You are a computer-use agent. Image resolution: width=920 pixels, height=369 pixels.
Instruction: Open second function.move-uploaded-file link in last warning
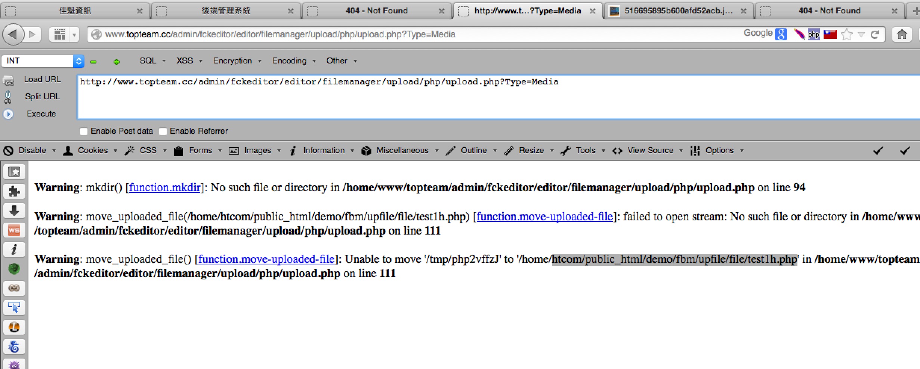click(x=266, y=259)
